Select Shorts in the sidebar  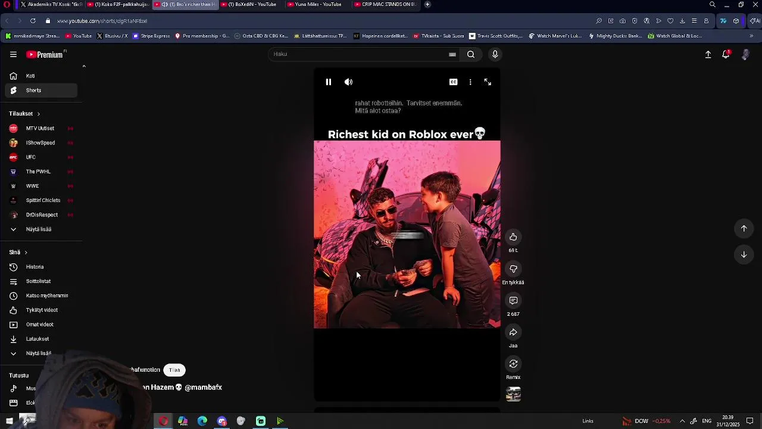point(41,90)
